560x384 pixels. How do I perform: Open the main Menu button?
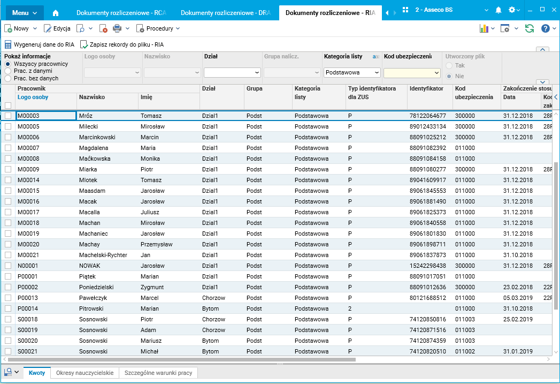[x=24, y=12]
